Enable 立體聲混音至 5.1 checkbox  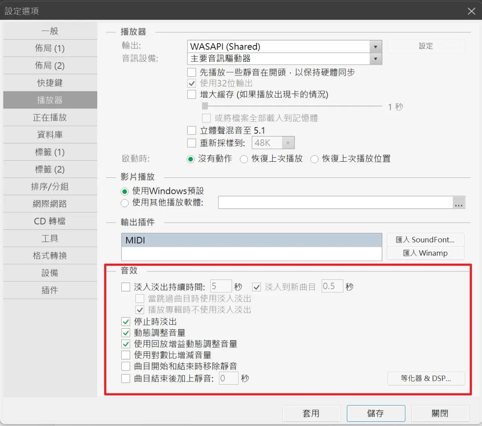pos(192,130)
